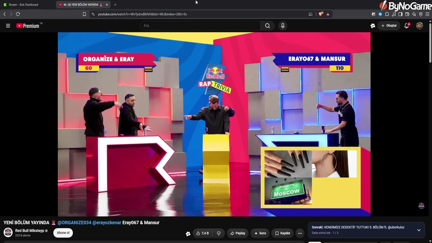Click the video player to pause
This screenshot has height=243, width=432.
pyautogui.click(x=214, y=124)
